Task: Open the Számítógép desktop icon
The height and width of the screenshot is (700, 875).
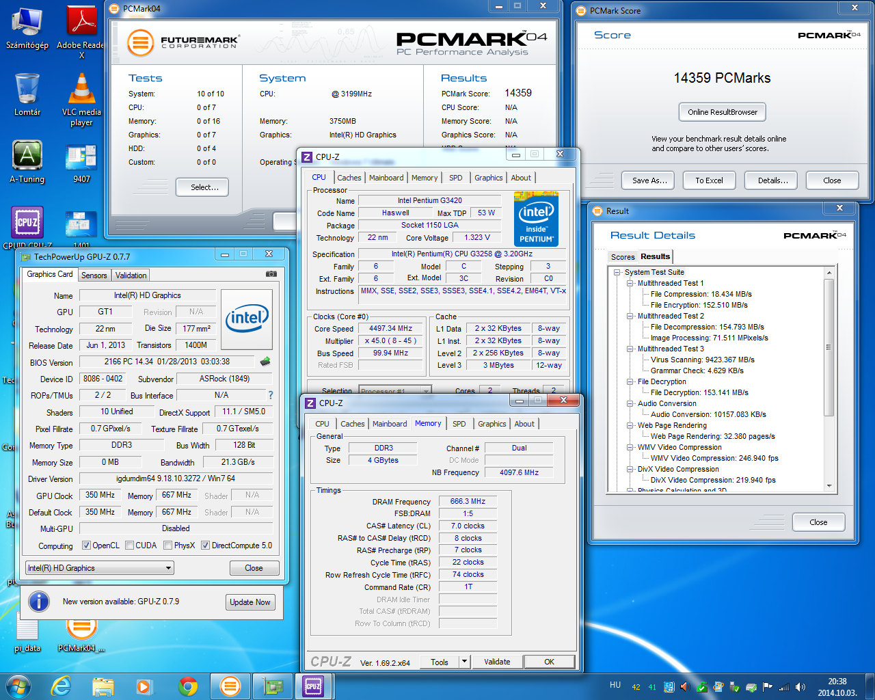Action: click(27, 28)
